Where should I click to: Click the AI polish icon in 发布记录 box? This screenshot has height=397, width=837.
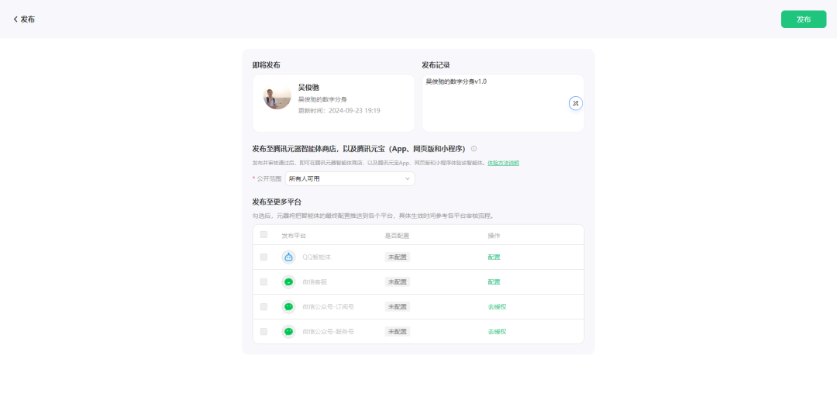[x=575, y=103]
